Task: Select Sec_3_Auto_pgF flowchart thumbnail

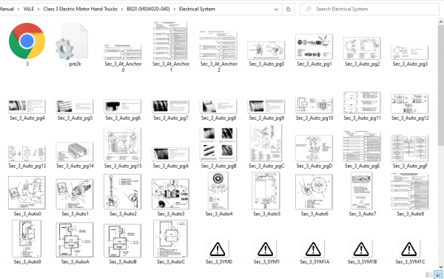Action: 410,148
